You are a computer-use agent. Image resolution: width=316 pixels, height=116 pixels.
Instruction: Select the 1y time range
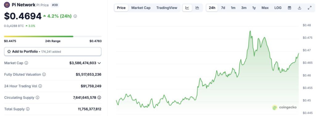(x=254, y=8)
